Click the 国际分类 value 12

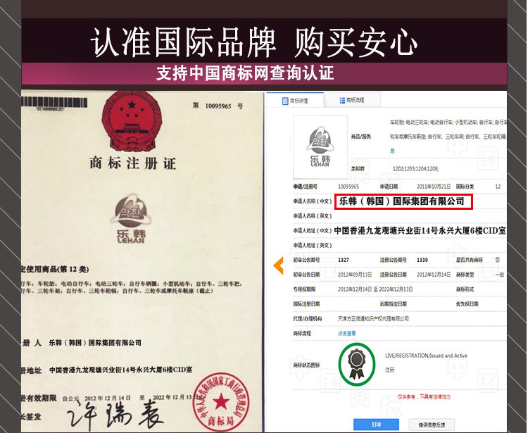[498, 187]
